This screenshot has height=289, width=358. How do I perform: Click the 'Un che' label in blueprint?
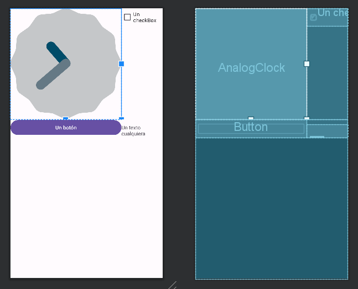point(333,13)
